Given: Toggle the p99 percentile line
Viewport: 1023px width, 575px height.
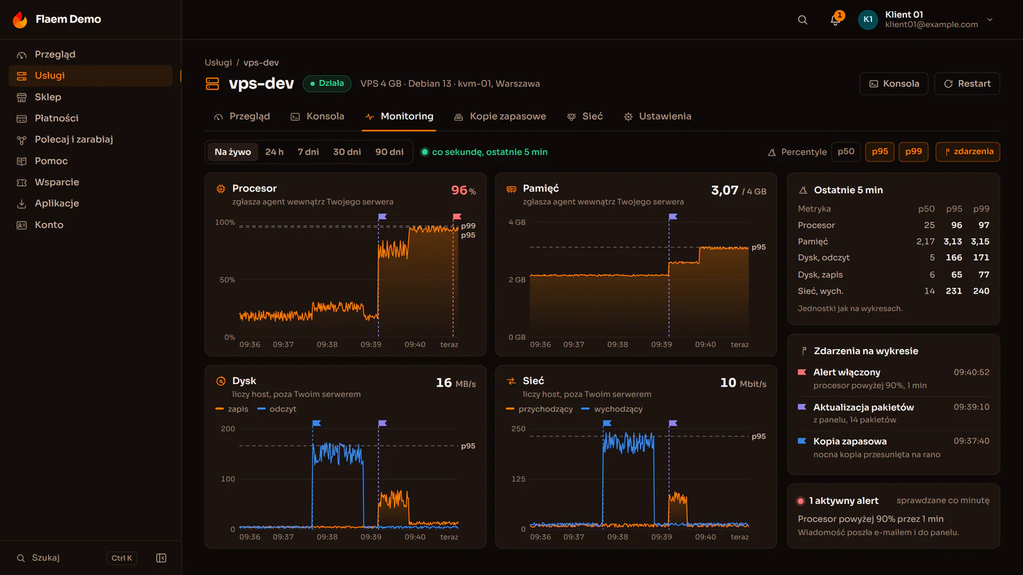Looking at the screenshot, I should (x=914, y=152).
